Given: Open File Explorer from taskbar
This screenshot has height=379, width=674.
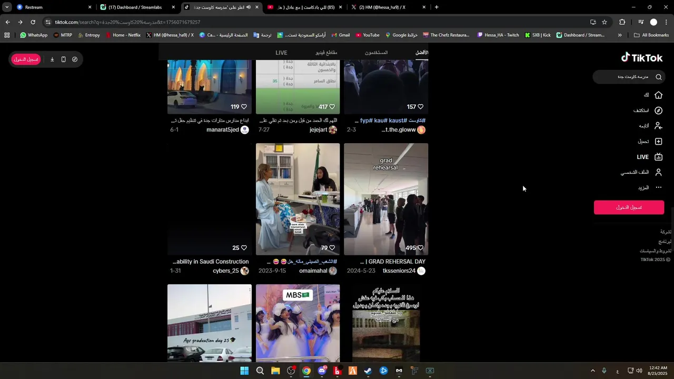Looking at the screenshot, I should 275,371.
